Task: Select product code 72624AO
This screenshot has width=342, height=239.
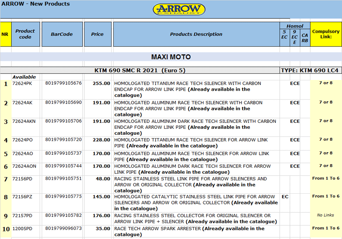Action: click(x=23, y=154)
